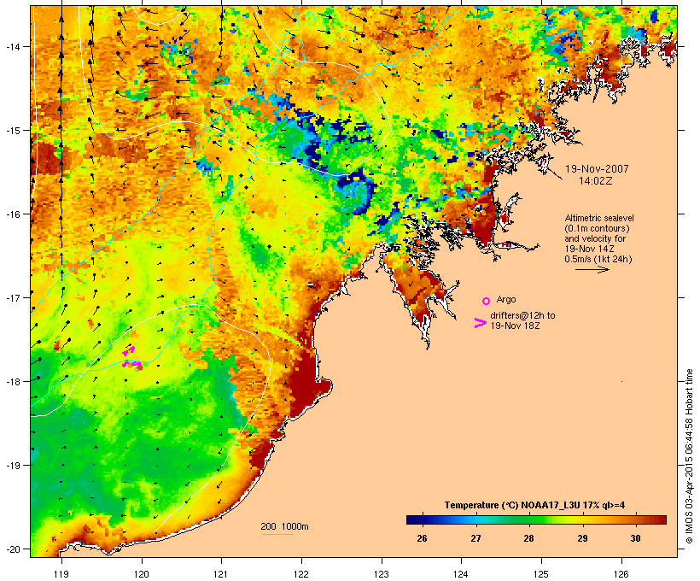Click the longitude label '126'
This screenshot has width=700, height=581.
(x=621, y=574)
